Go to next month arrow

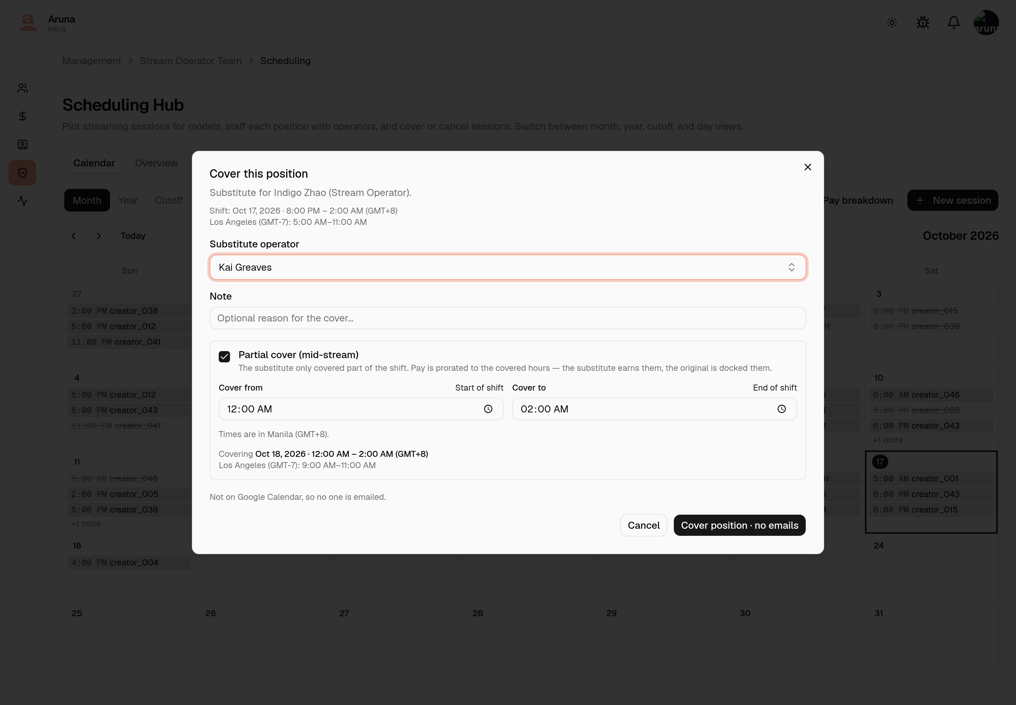point(98,236)
